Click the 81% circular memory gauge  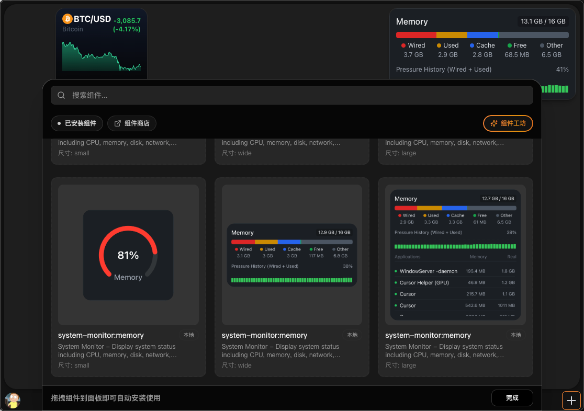pos(128,255)
